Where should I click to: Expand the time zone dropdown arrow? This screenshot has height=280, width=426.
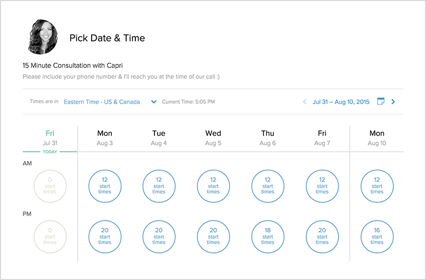pos(154,102)
